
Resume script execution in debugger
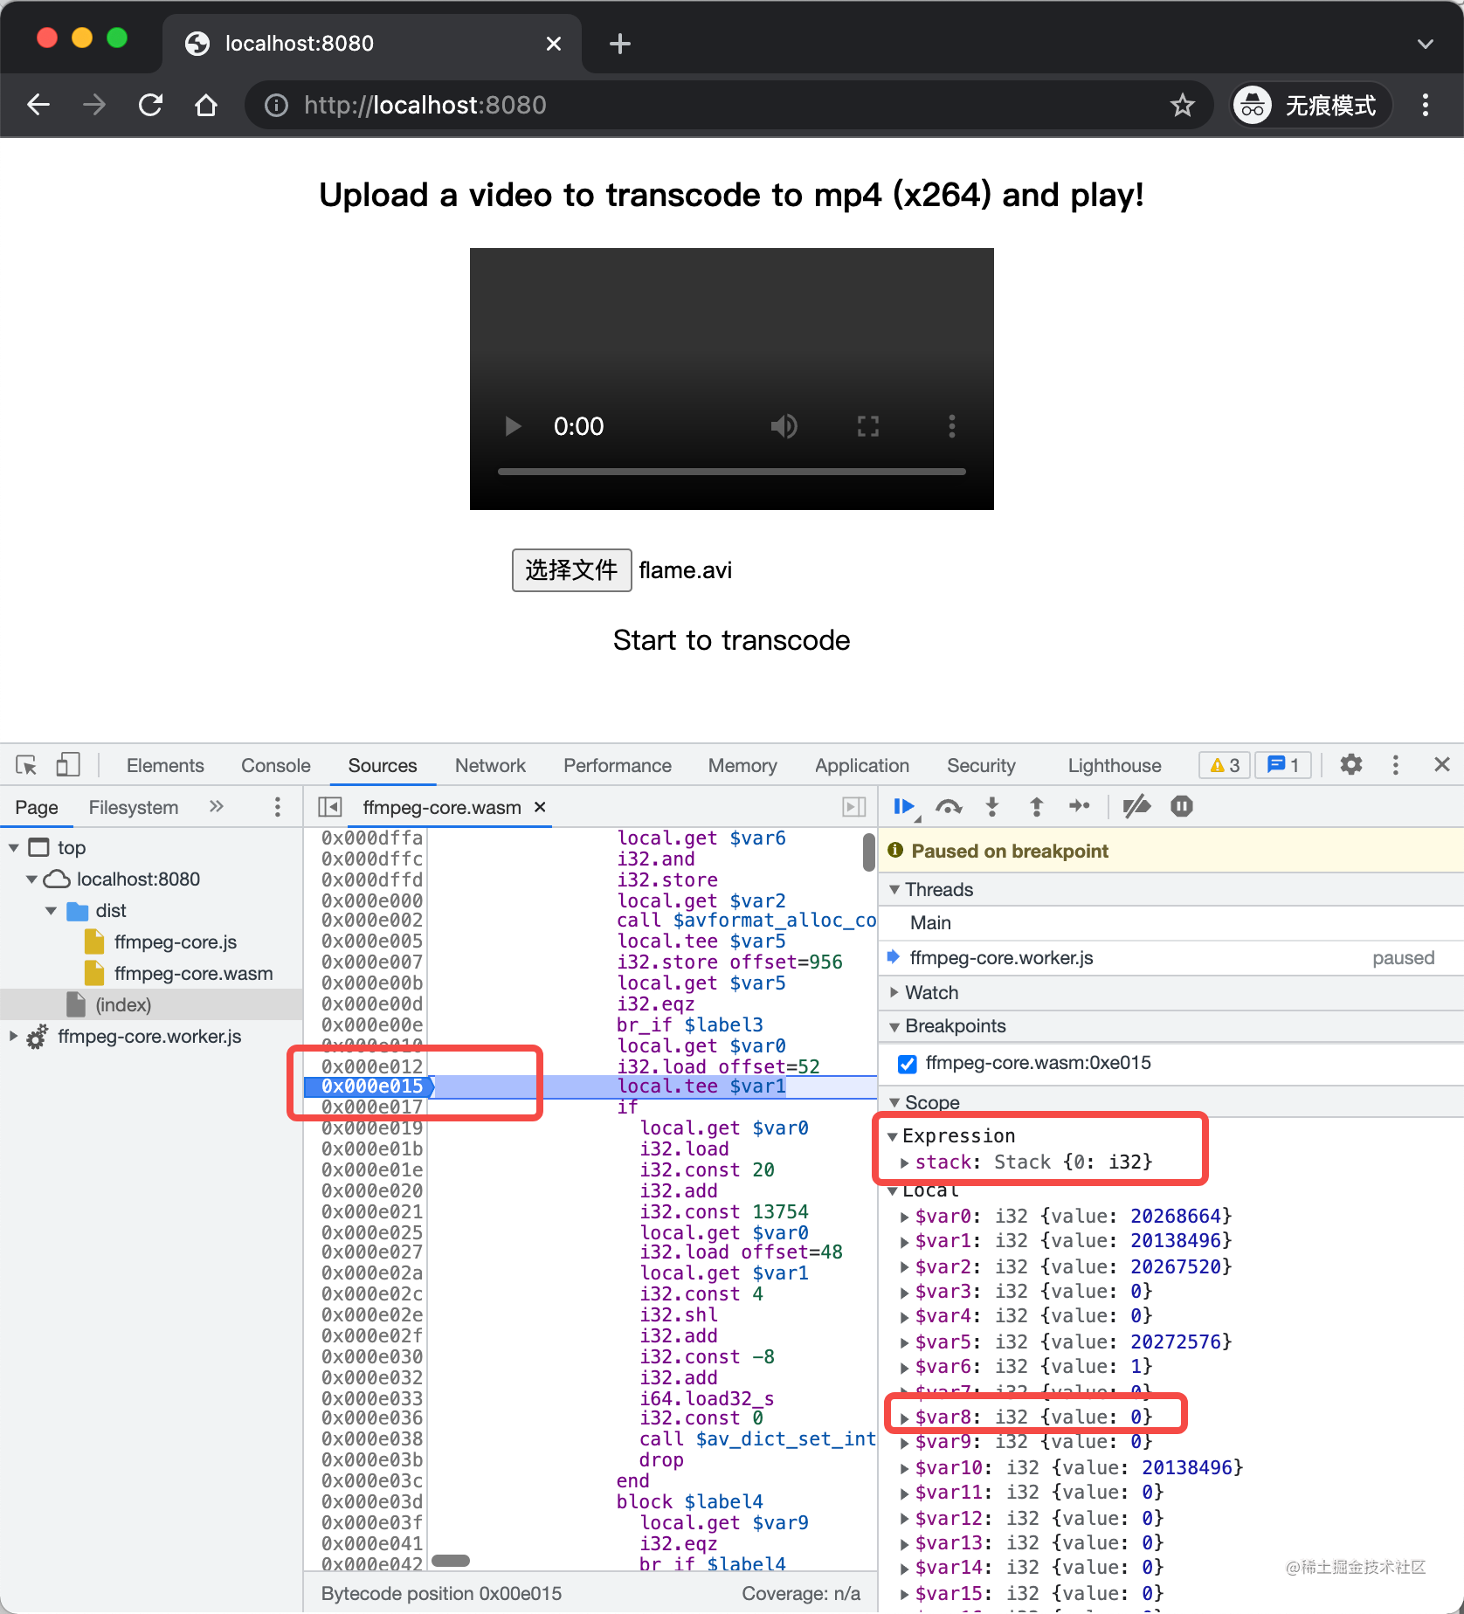(x=904, y=807)
